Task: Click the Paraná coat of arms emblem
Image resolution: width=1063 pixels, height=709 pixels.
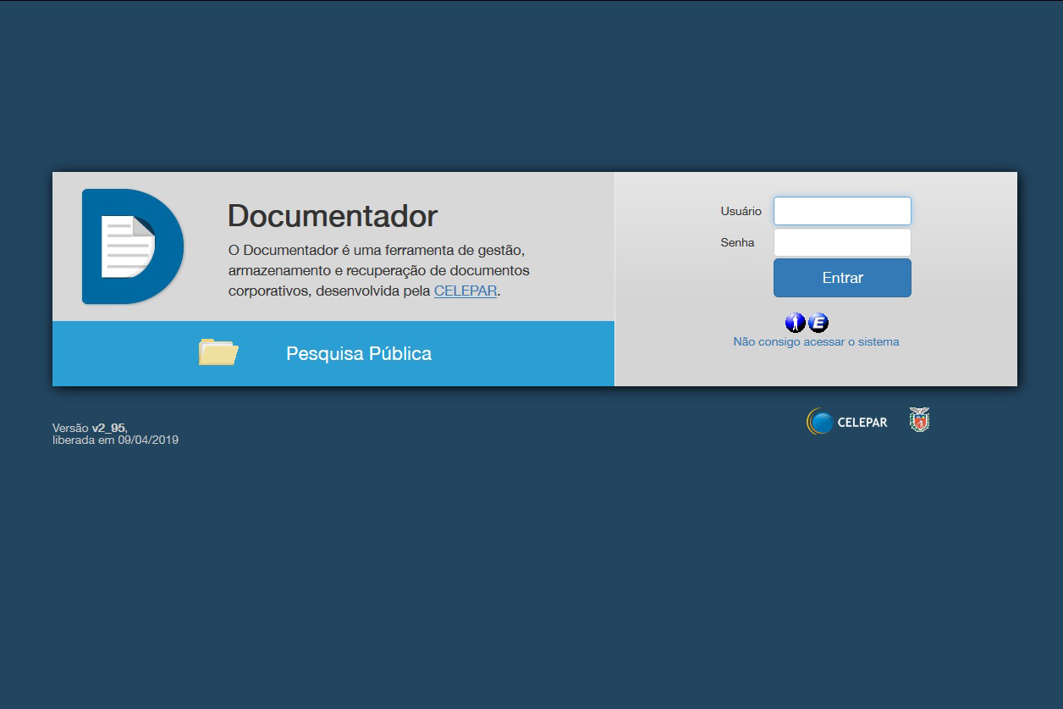Action: click(x=919, y=420)
